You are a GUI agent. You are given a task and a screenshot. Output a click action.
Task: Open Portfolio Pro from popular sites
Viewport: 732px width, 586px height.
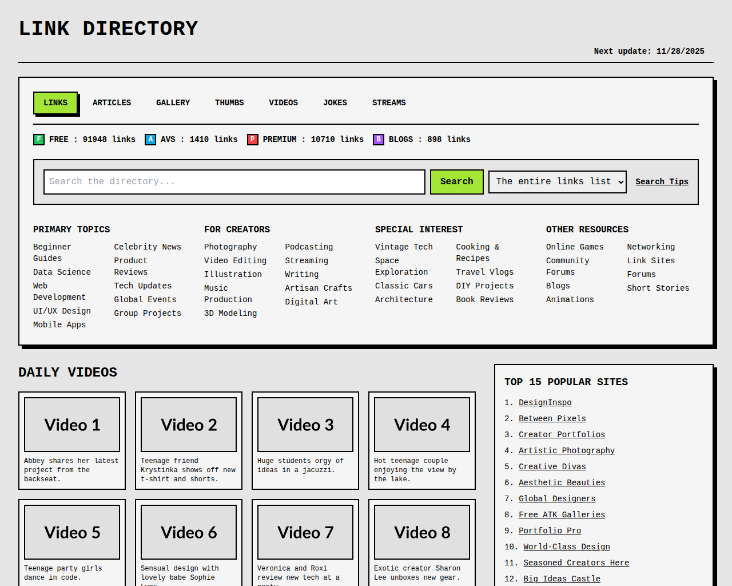550,530
